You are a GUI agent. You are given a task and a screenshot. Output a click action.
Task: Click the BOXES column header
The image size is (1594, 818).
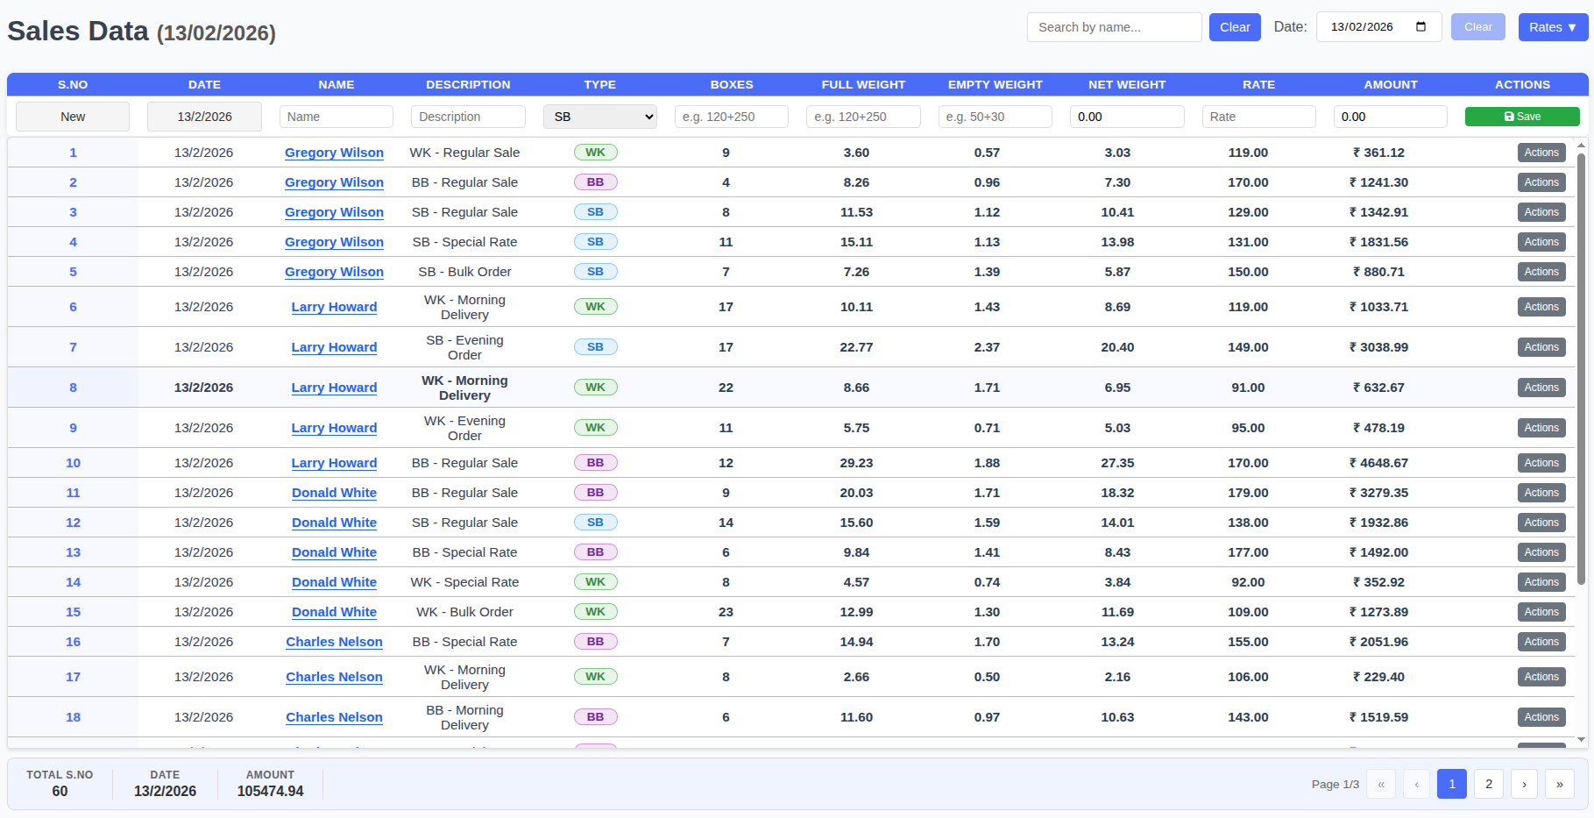pyautogui.click(x=732, y=85)
